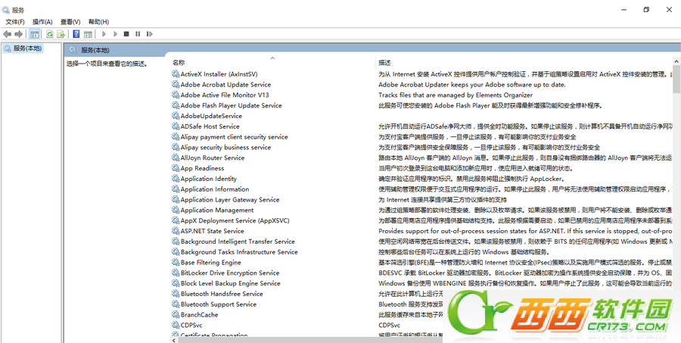
Task: Click the gear icon beside Application Identity
Action: [x=176, y=179]
